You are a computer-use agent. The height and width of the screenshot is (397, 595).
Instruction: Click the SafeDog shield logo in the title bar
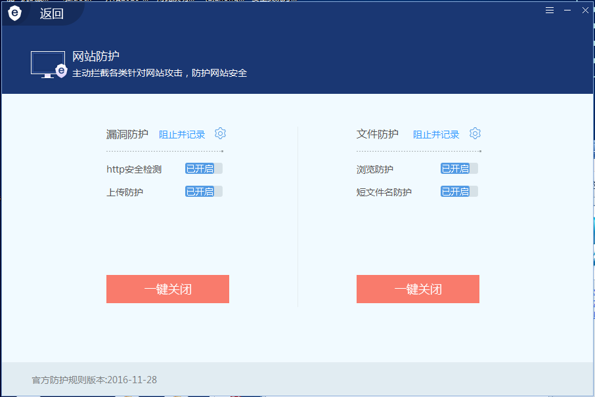tap(14, 13)
